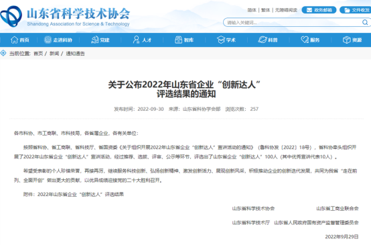Viewport: 371px width, 245px height.
Task: Click the 山东省科学技术协会 site title
Action: click(x=78, y=13)
